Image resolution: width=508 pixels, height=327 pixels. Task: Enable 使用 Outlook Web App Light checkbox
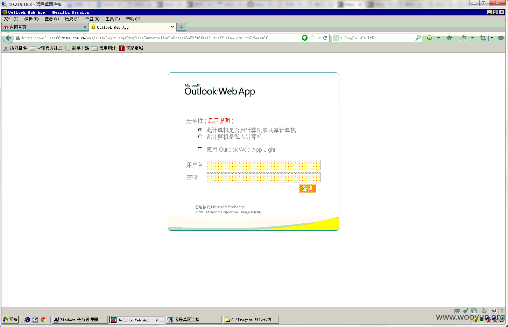200,149
